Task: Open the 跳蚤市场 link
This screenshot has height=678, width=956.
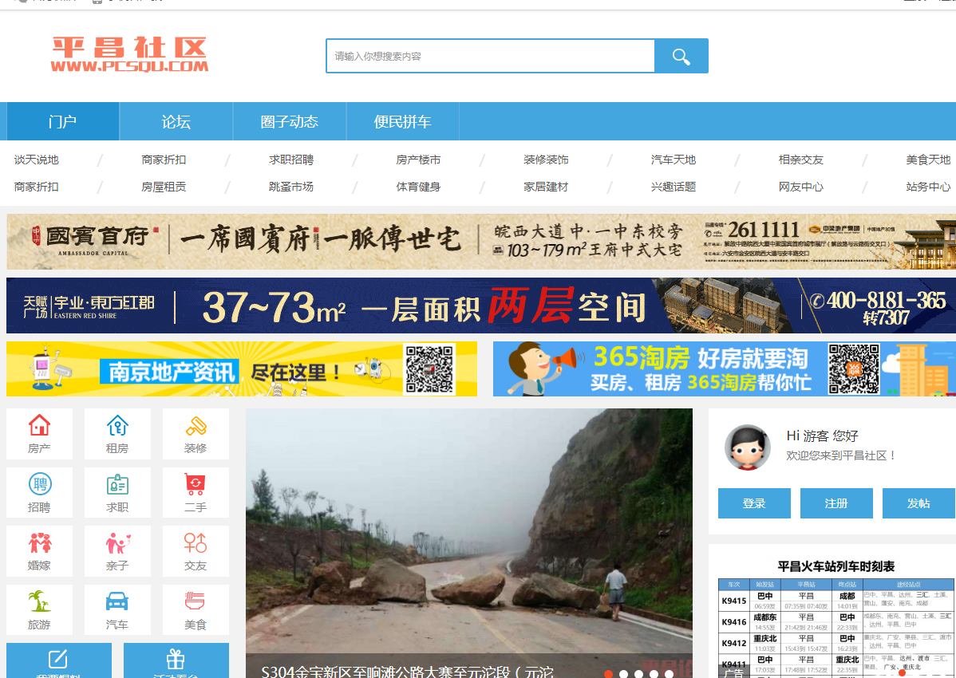Action: (x=291, y=187)
